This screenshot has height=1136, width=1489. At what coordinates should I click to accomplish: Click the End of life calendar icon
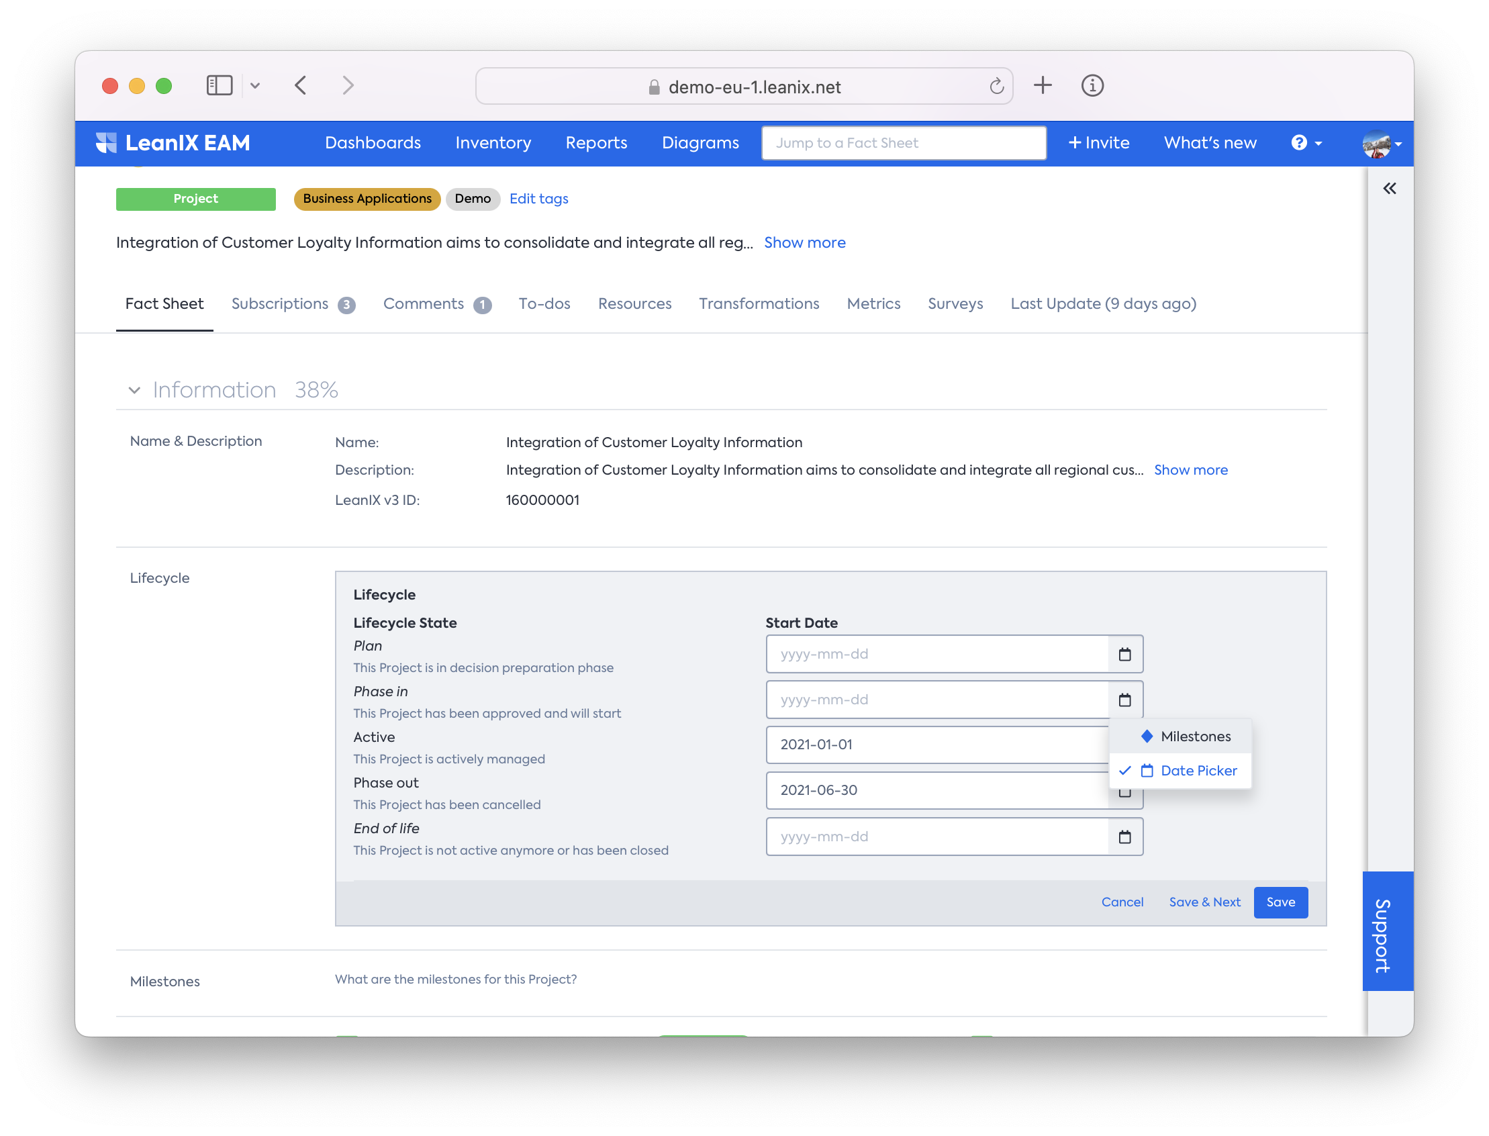(1124, 837)
